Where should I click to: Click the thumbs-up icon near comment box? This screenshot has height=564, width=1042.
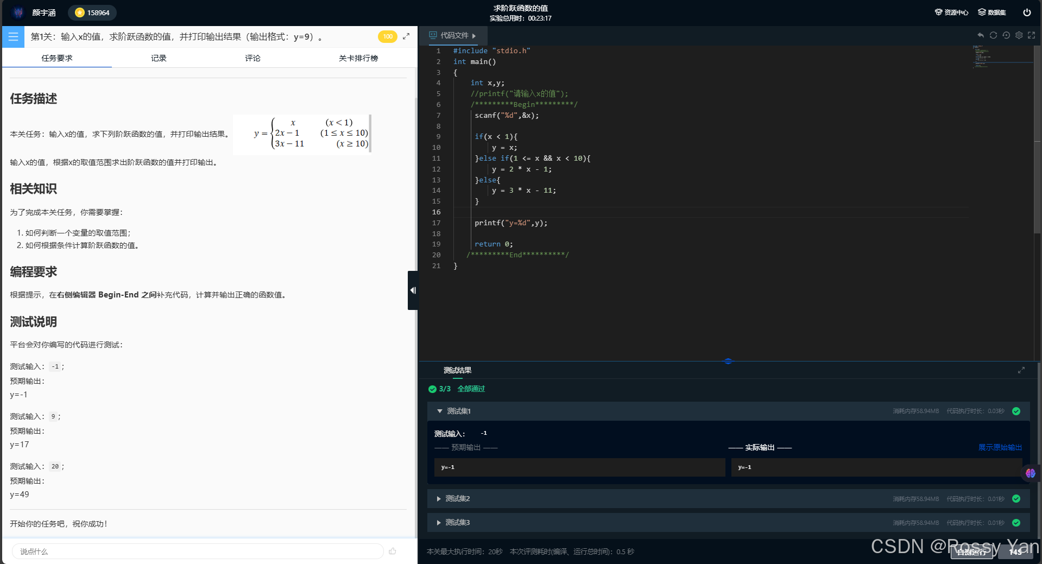click(x=393, y=552)
